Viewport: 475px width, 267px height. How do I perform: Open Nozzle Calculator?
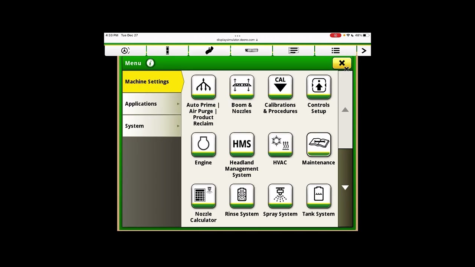(x=203, y=196)
